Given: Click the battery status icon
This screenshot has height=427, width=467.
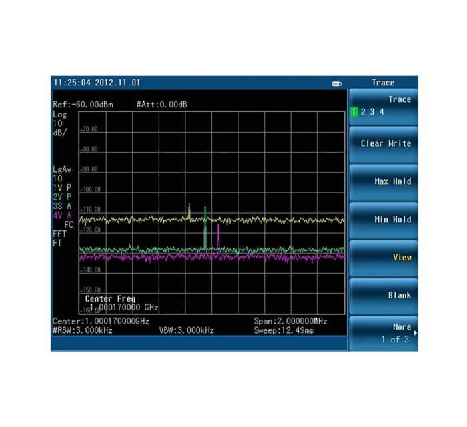Looking at the screenshot, I should 336,83.
